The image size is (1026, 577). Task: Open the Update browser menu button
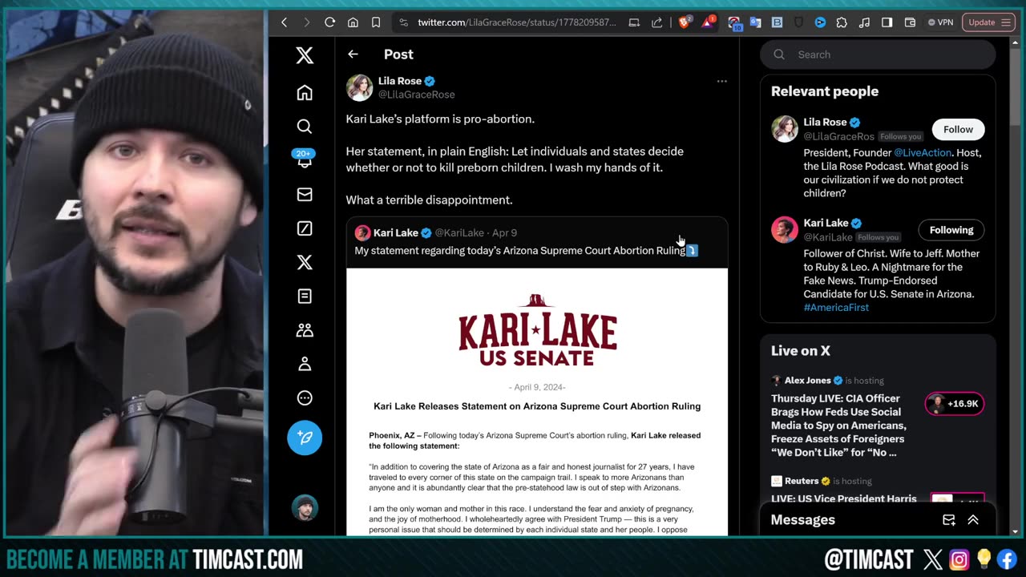pos(988,22)
